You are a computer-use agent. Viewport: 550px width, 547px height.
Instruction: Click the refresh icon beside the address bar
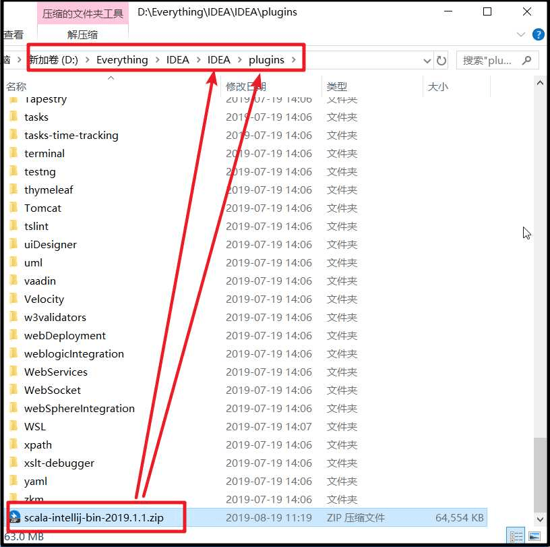click(x=441, y=61)
